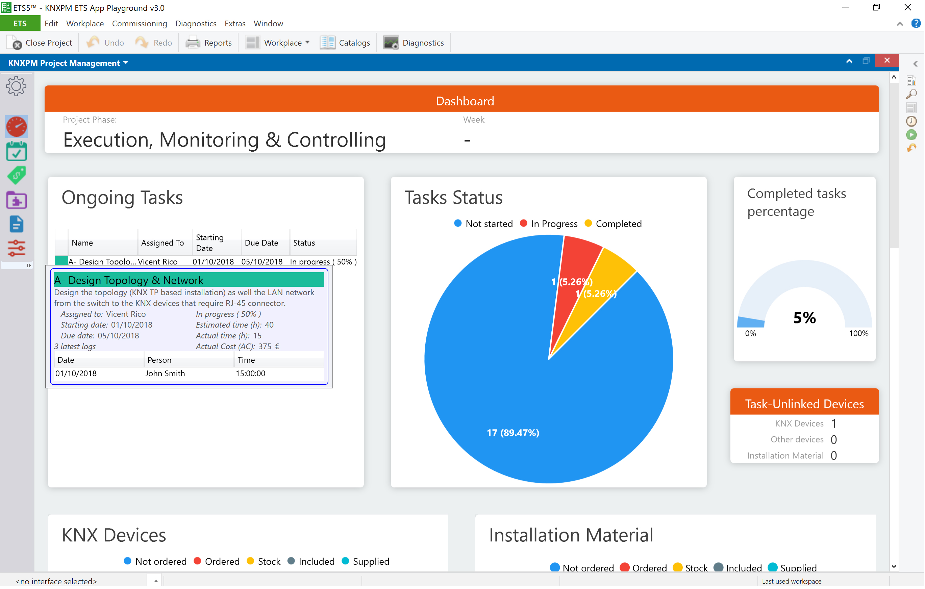Open the Workplace menu
This screenshot has width=925, height=589.
click(x=85, y=23)
